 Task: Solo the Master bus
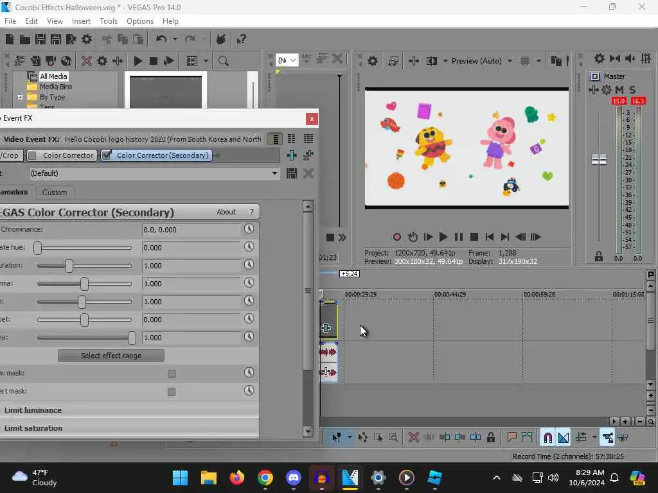(x=632, y=90)
